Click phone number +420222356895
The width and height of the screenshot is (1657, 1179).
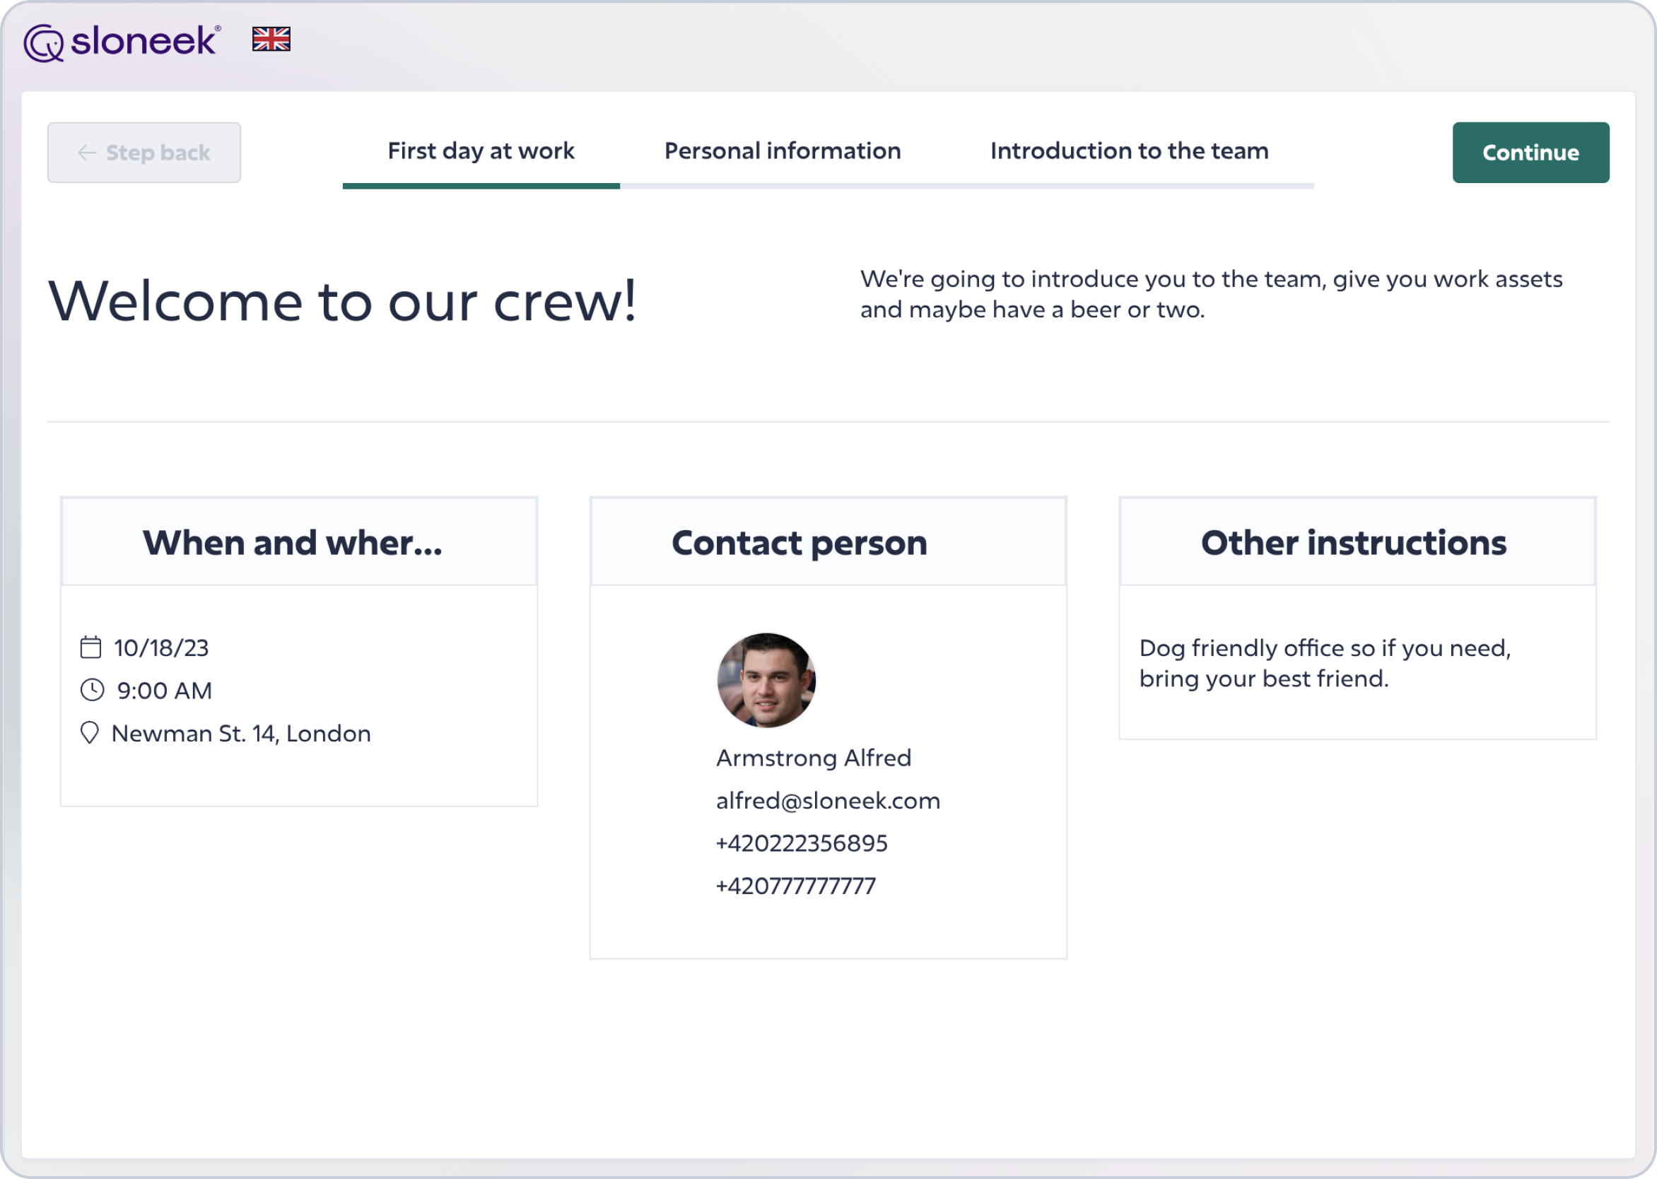[x=802, y=843]
